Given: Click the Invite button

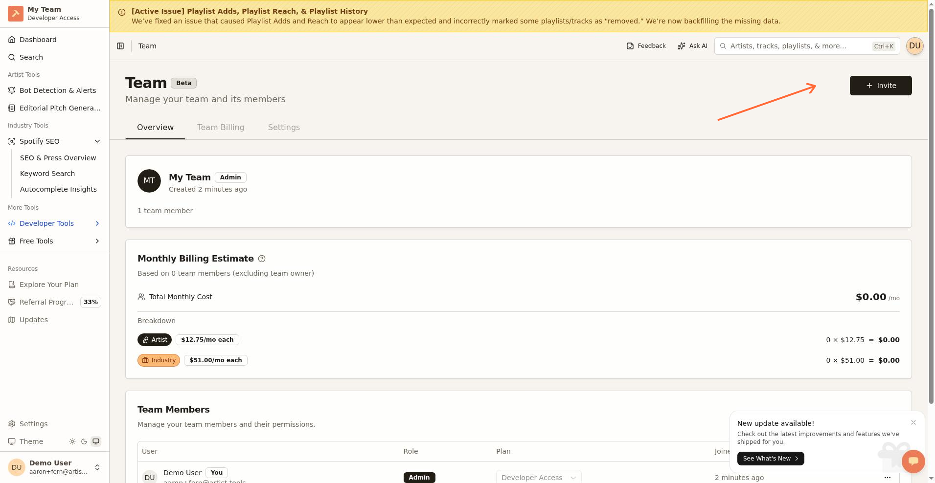Looking at the screenshot, I should 881,86.
